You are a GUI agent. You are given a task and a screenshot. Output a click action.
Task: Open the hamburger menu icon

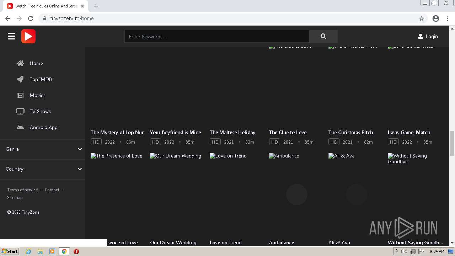tap(11, 36)
